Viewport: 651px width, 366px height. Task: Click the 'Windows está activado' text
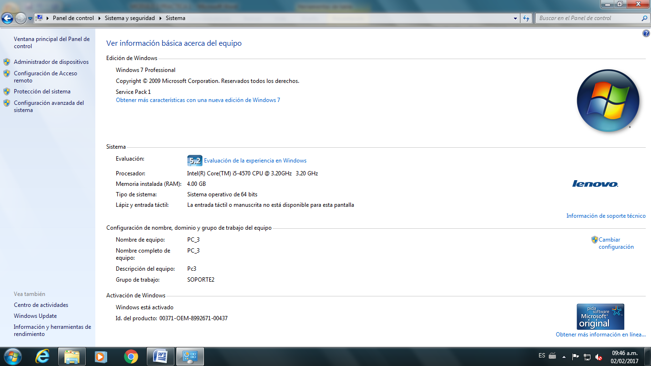click(144, 307)
